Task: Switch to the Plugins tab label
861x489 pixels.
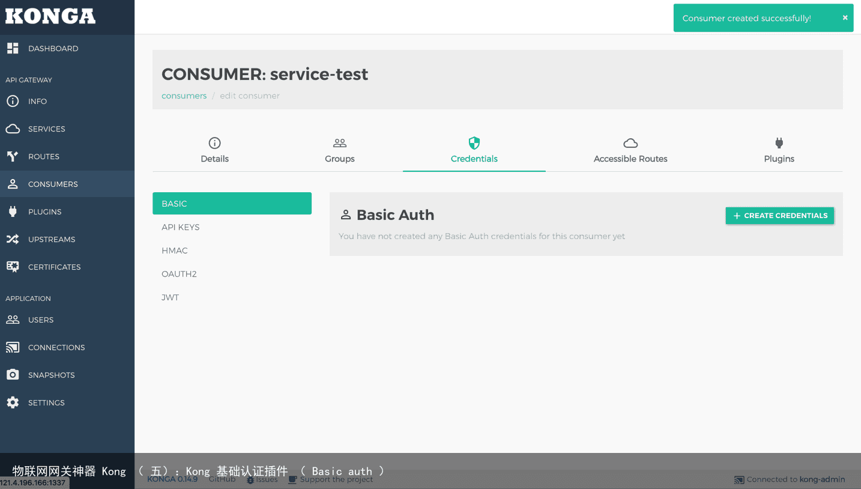Action: click(779, 159)
